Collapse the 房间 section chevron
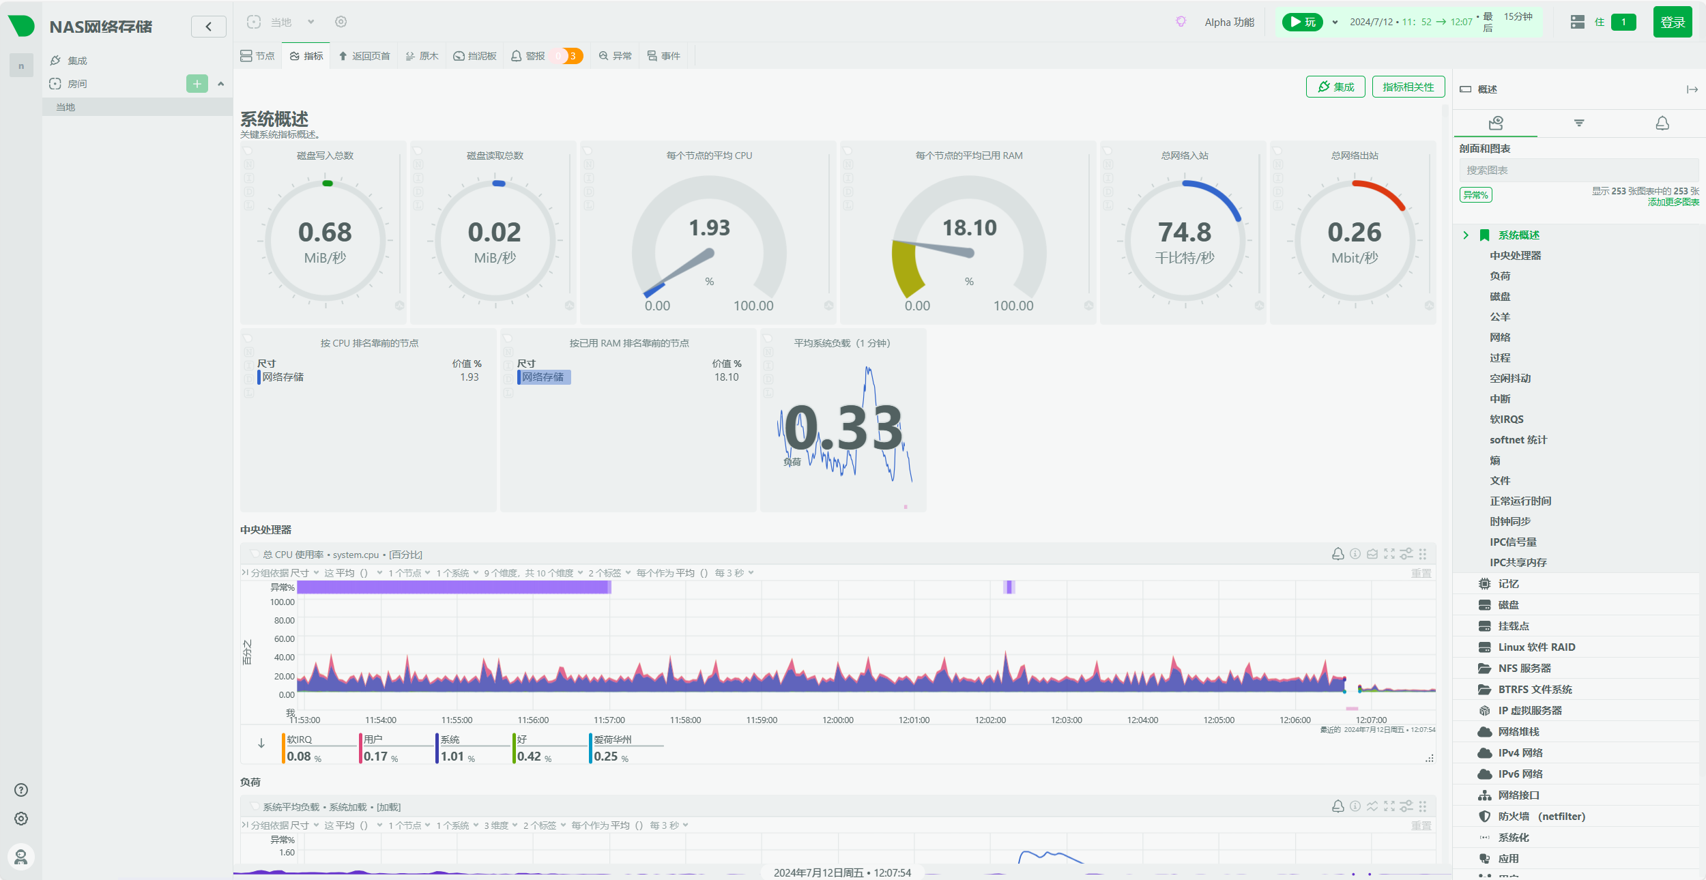 [x=221, y=84]
